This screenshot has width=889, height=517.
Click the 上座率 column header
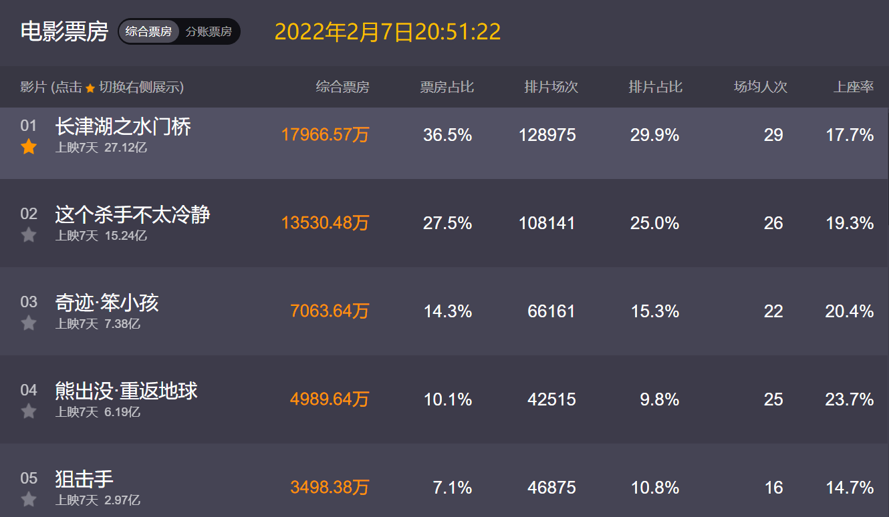[x=854, y=87]
